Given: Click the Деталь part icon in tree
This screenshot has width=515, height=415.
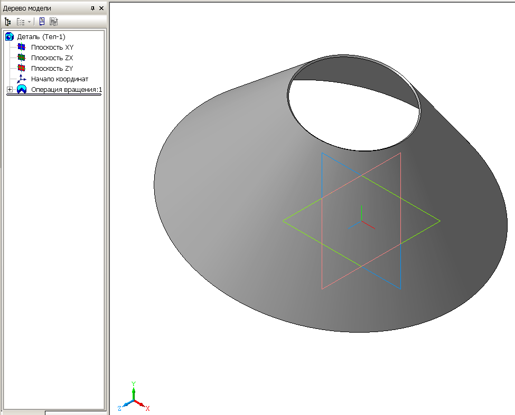Looking at the screenshot, I should click(10, 36).
